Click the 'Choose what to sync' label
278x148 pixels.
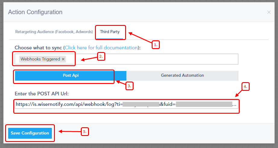38,48
